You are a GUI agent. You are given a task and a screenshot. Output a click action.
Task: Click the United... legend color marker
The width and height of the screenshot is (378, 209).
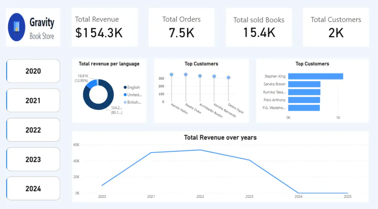[125, 95]
